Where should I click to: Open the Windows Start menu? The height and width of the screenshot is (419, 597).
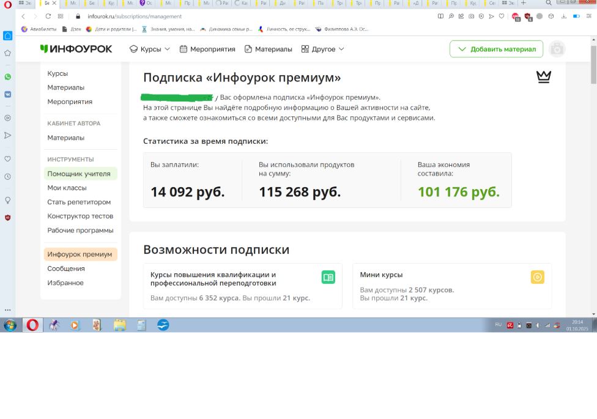point(10,325)
